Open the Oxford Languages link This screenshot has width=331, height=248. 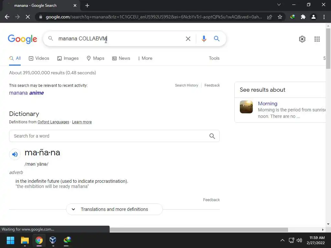tap(53, 122)
